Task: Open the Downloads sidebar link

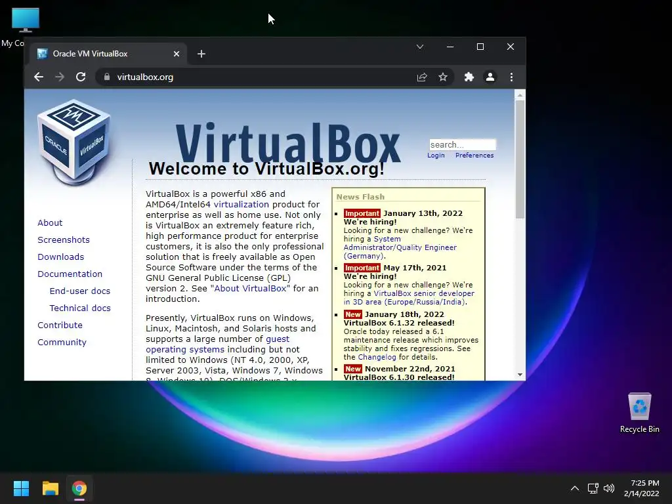Action: pos(60,257)
